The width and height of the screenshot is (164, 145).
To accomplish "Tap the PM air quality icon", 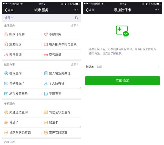I will pyautogui.click(x=46, y=55).
